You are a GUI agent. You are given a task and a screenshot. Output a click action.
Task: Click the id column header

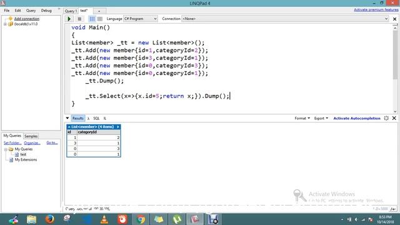(x=72, y=132)
